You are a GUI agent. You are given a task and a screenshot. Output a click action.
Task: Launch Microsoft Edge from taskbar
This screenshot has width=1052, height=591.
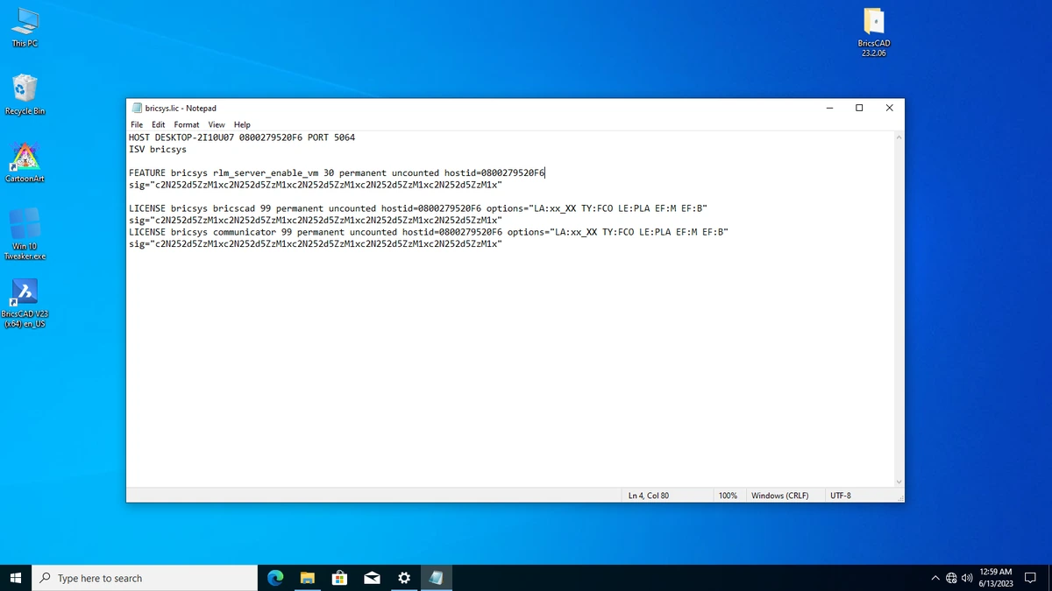coord(275,578)
